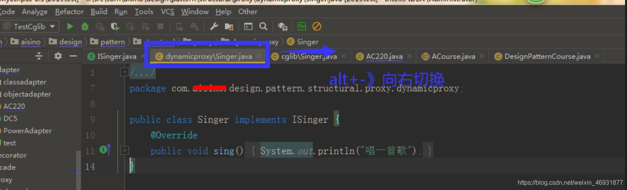Expand folded sing method at line 11

click(x=124, y=150)
